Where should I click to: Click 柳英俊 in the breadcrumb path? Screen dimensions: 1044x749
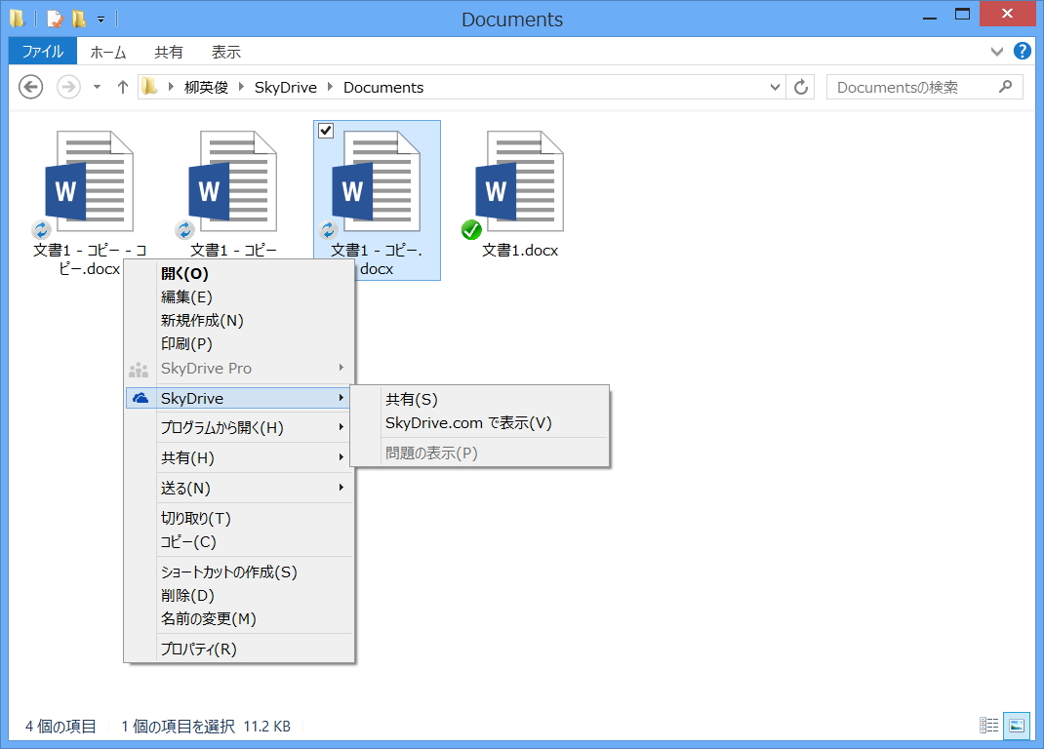(x=206, y=87)
